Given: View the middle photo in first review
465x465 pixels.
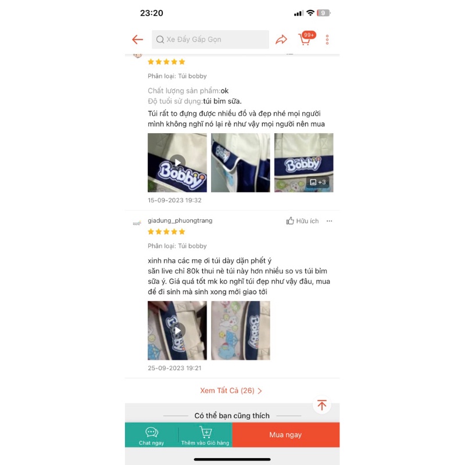Looking at the screenshot, I should (241, 163).
